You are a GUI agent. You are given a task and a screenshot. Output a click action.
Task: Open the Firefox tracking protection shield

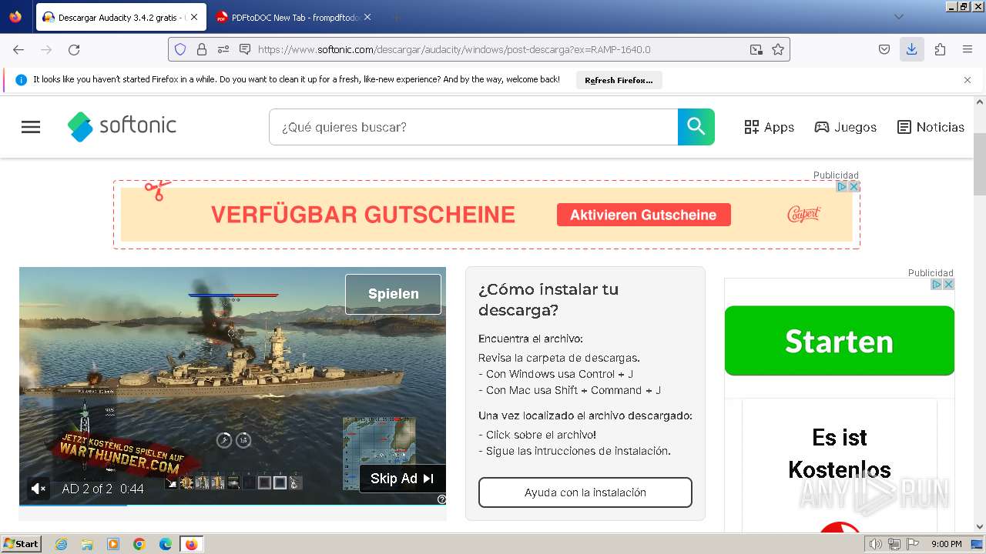pos(180,49)
